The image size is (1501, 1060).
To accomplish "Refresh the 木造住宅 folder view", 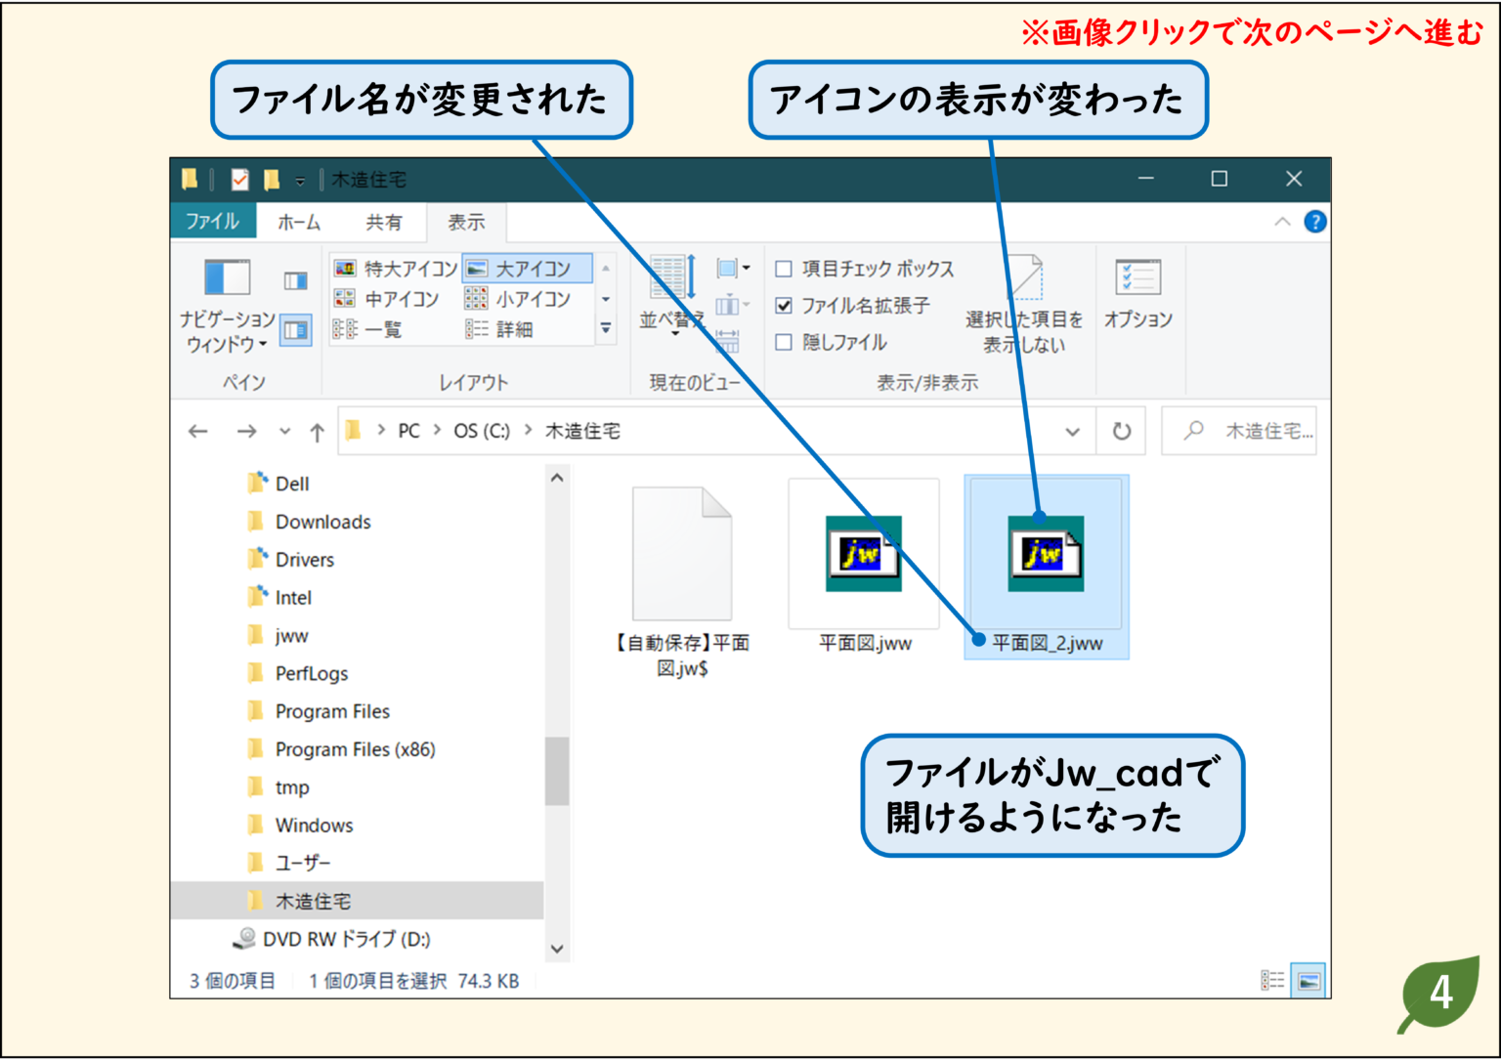I will pos(1120,431).
